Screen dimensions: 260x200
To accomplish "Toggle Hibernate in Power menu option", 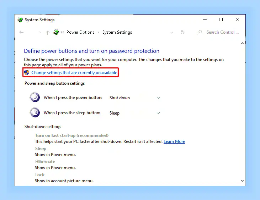I will tap(45, 162).
